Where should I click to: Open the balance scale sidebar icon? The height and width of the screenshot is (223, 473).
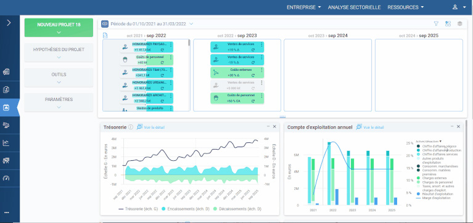[6, 125]
